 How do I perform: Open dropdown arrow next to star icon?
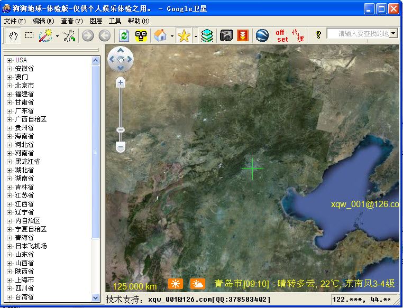(196, 36)
